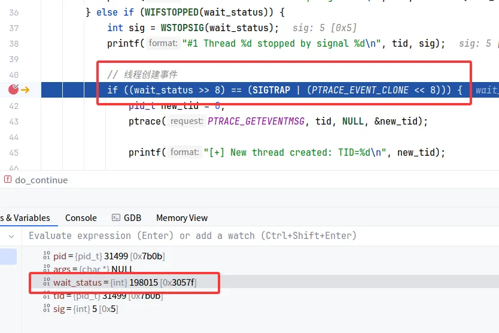
Task: Click the function icon beside do_continue
Action: pos(8,180)
